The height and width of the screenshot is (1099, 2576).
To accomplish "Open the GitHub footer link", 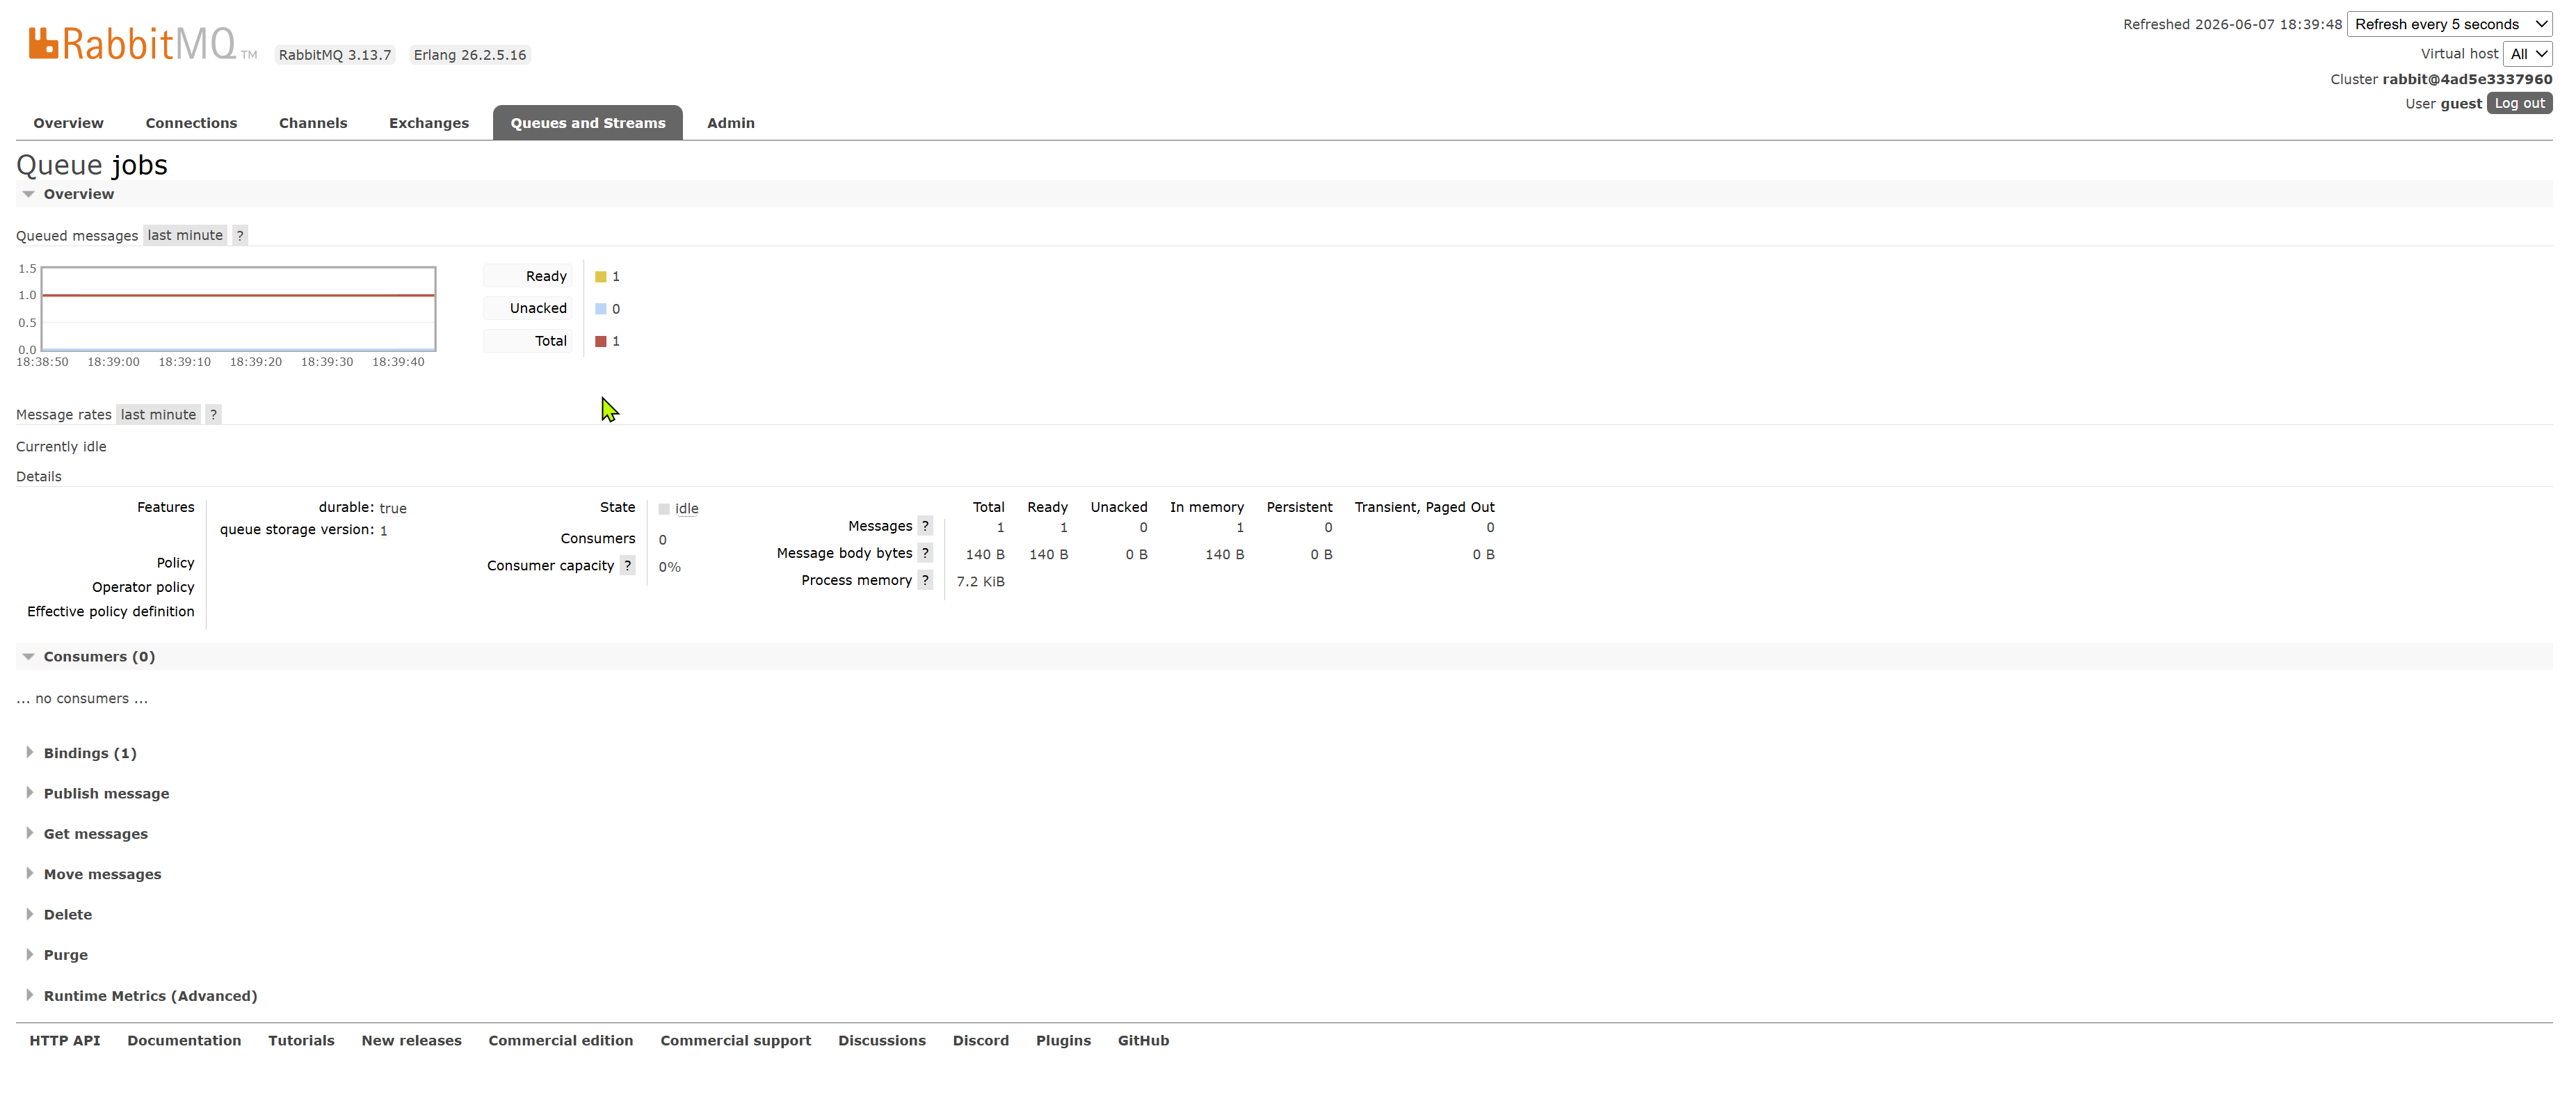I will (x=1143, y=1040).
